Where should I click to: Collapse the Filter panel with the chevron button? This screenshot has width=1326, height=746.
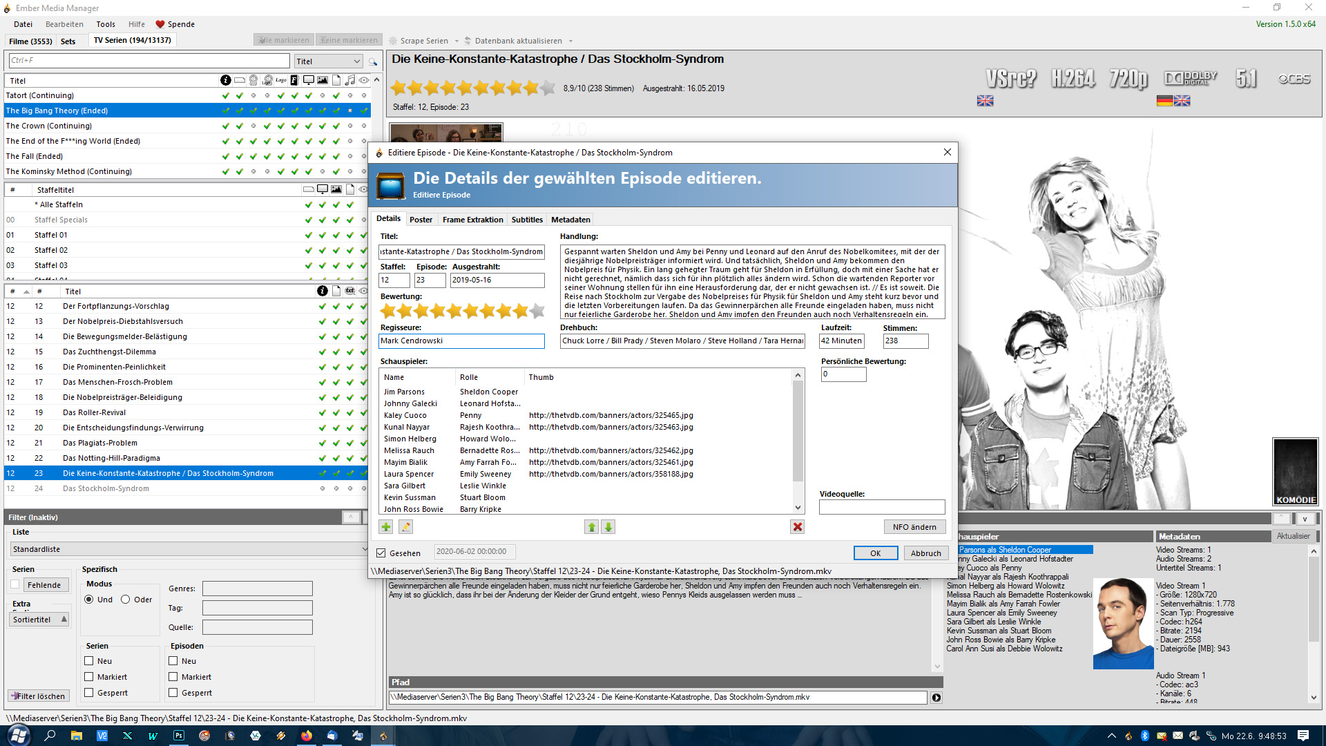(351, 517)
